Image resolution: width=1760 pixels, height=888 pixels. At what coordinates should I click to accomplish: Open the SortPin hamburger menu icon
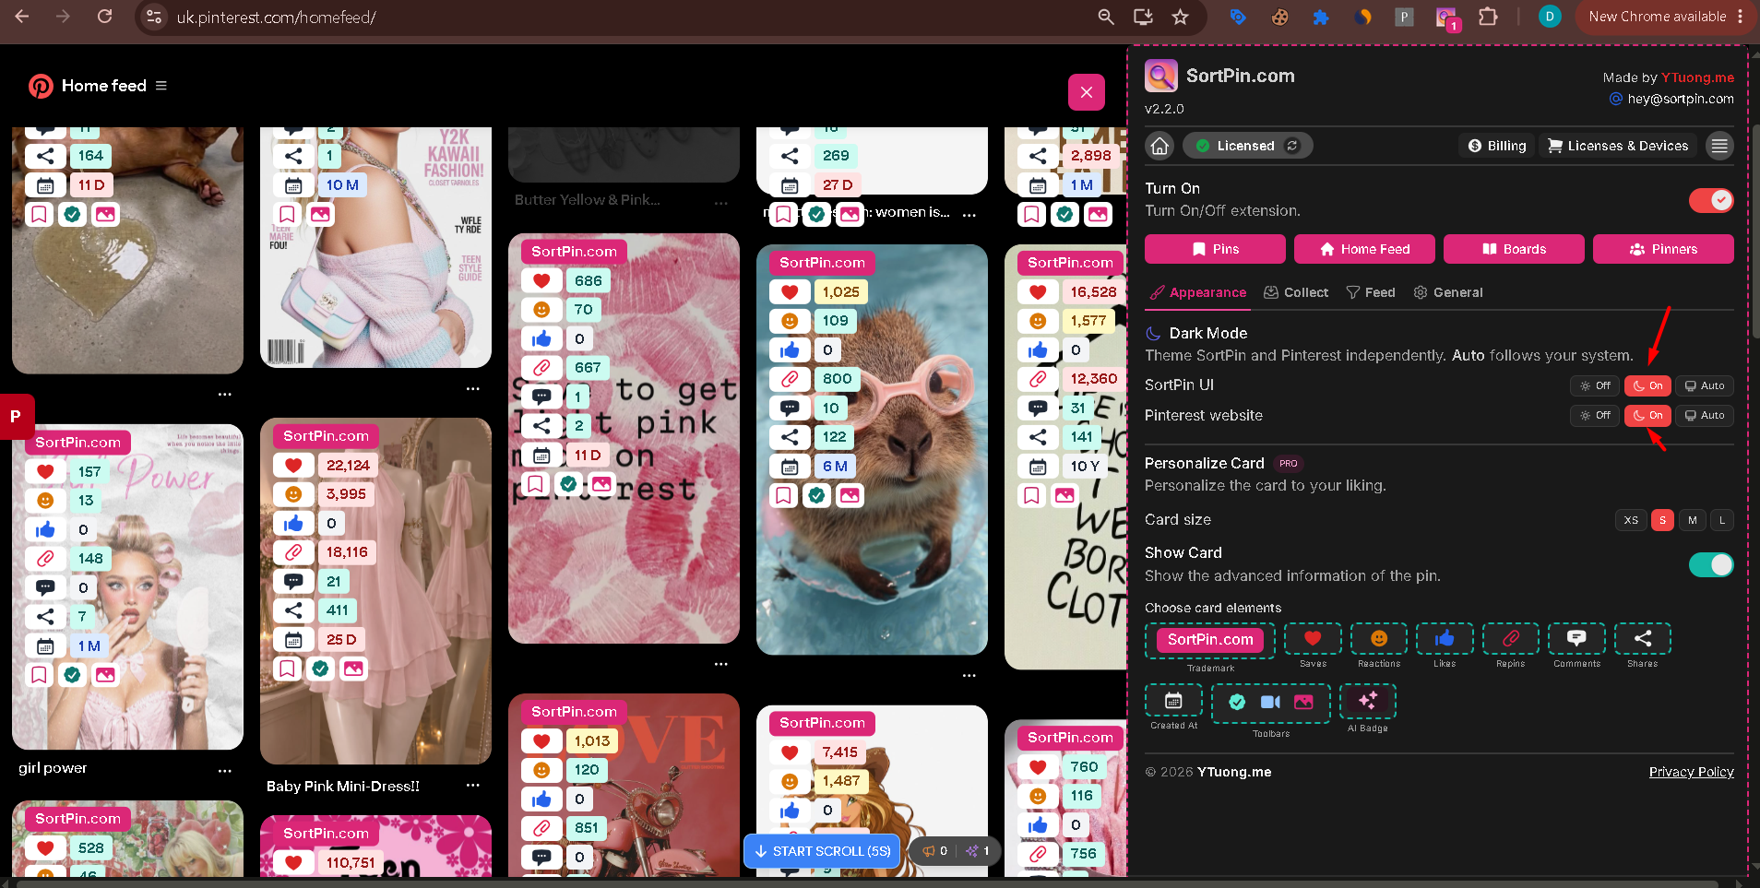coord(1719,146)
